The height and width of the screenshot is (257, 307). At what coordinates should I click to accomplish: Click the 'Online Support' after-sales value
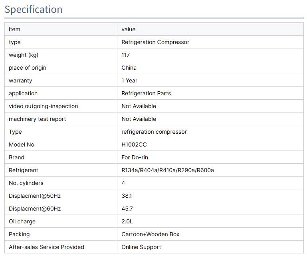coord(141,247)
